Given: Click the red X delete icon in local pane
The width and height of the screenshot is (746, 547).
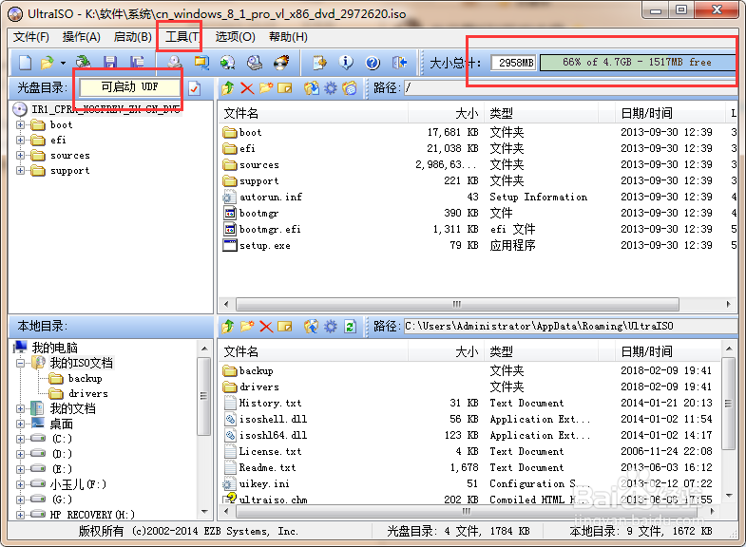Looking at the screenshot, I should [x=266, y=327].
